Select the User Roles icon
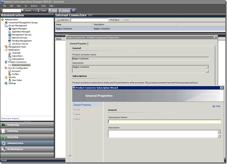The image size is (227, 164). (x=10, y=80)
